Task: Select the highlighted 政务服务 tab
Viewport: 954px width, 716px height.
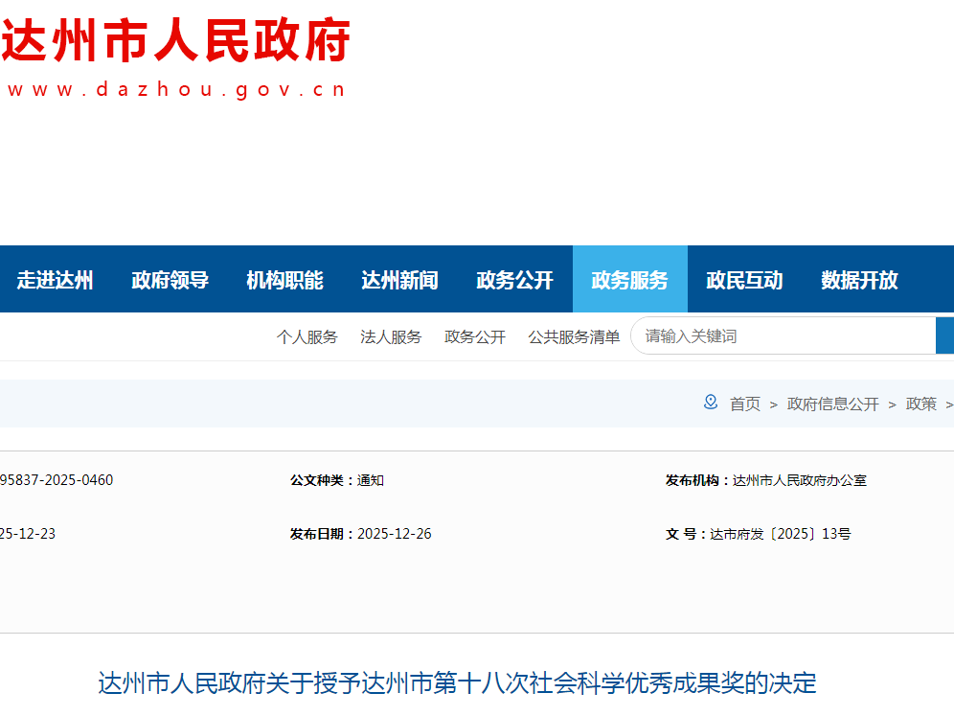Action: (x=630, y=280)
